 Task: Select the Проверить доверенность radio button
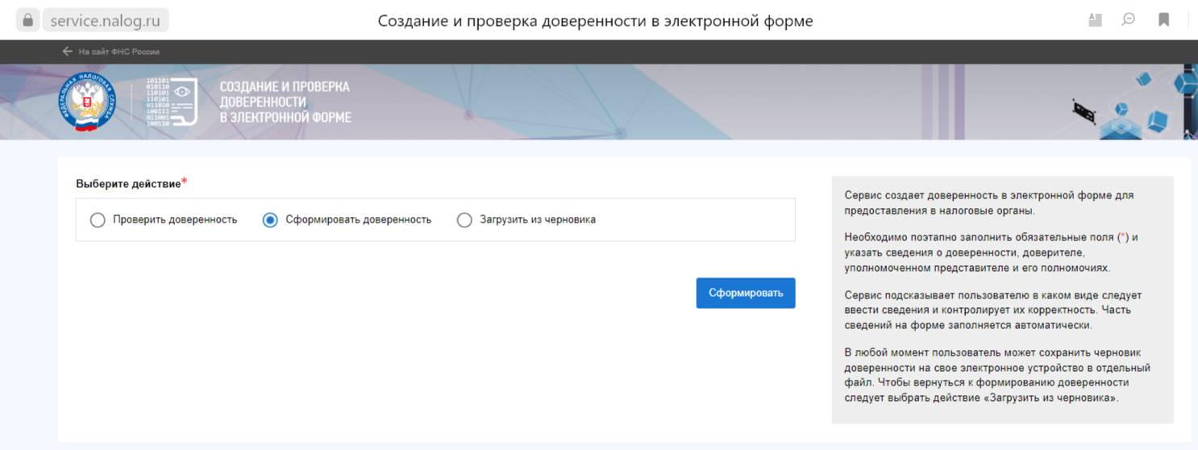pos(98,219)
